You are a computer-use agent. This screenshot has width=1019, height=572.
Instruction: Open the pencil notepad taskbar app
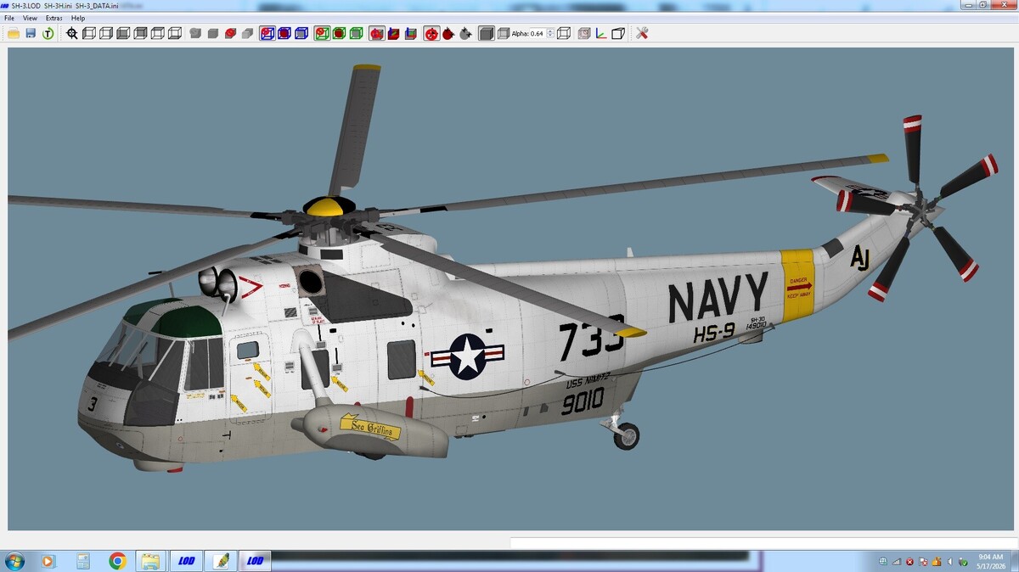coord(221,561)
